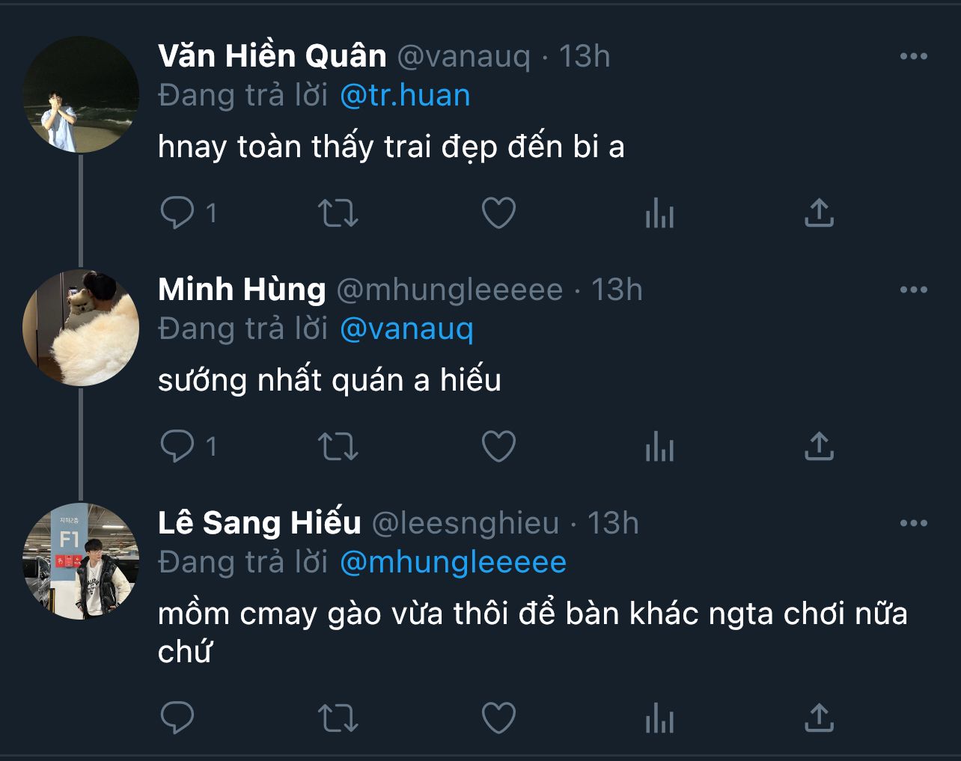The width and height of the screenshot is (961, 761).
Task: Reply to Văn Hiền Quân's tweet
Action: 177,213
